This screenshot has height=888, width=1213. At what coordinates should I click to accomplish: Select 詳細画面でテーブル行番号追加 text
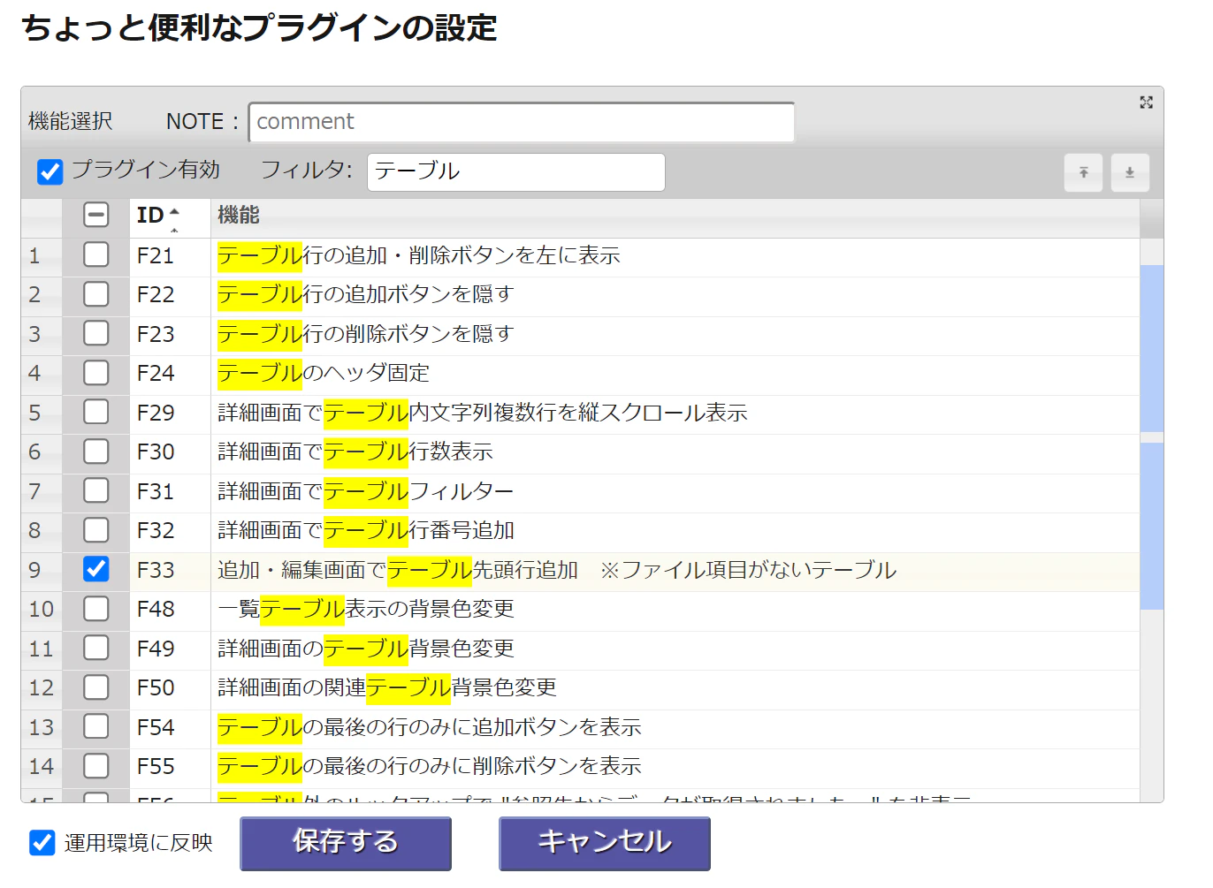[366, 530]
